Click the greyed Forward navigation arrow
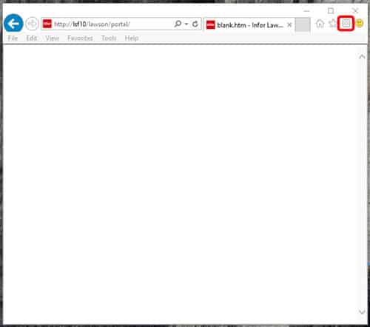This screenshot has width=370, height=327. pyautogui.click(x=32, y=24)
